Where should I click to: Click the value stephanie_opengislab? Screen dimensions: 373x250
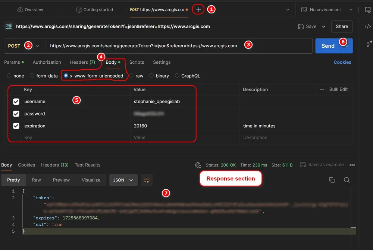tap(157, 101)
